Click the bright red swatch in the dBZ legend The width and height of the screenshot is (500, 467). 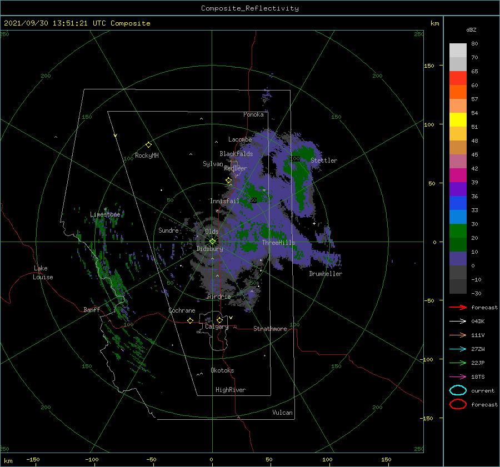(x=458, y=78)
